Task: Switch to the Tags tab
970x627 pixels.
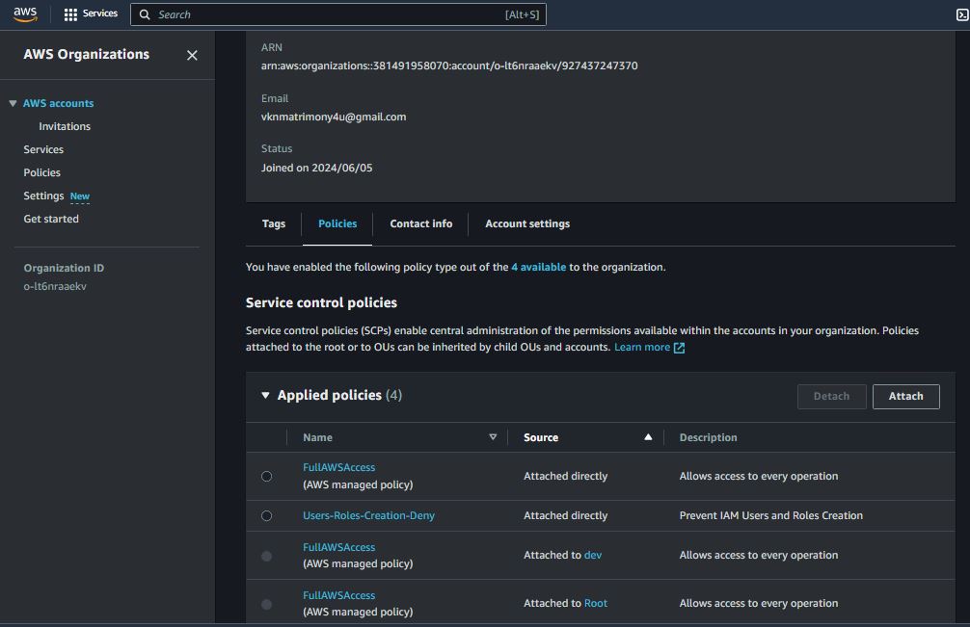Action: pyautogui.click(x=274, y=223)
